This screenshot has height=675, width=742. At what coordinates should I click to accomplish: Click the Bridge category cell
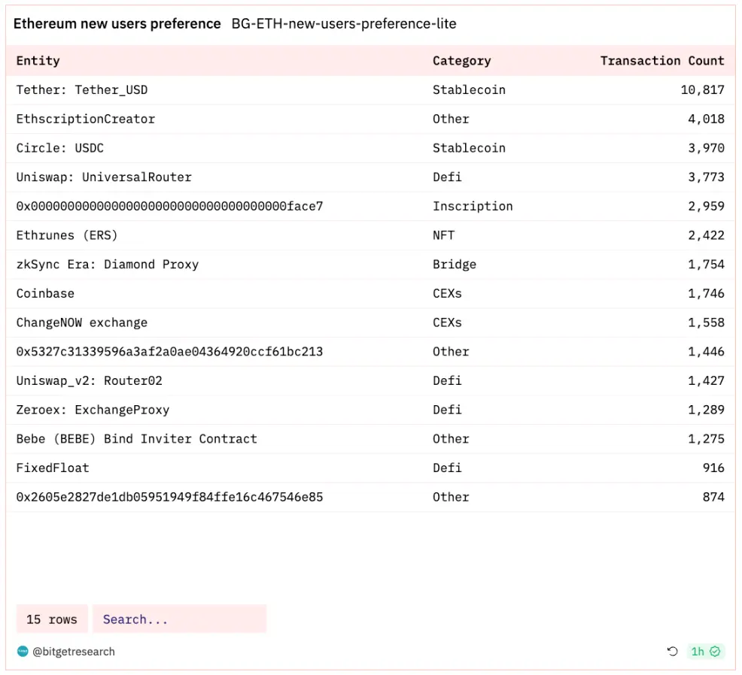tap(455, 265)
